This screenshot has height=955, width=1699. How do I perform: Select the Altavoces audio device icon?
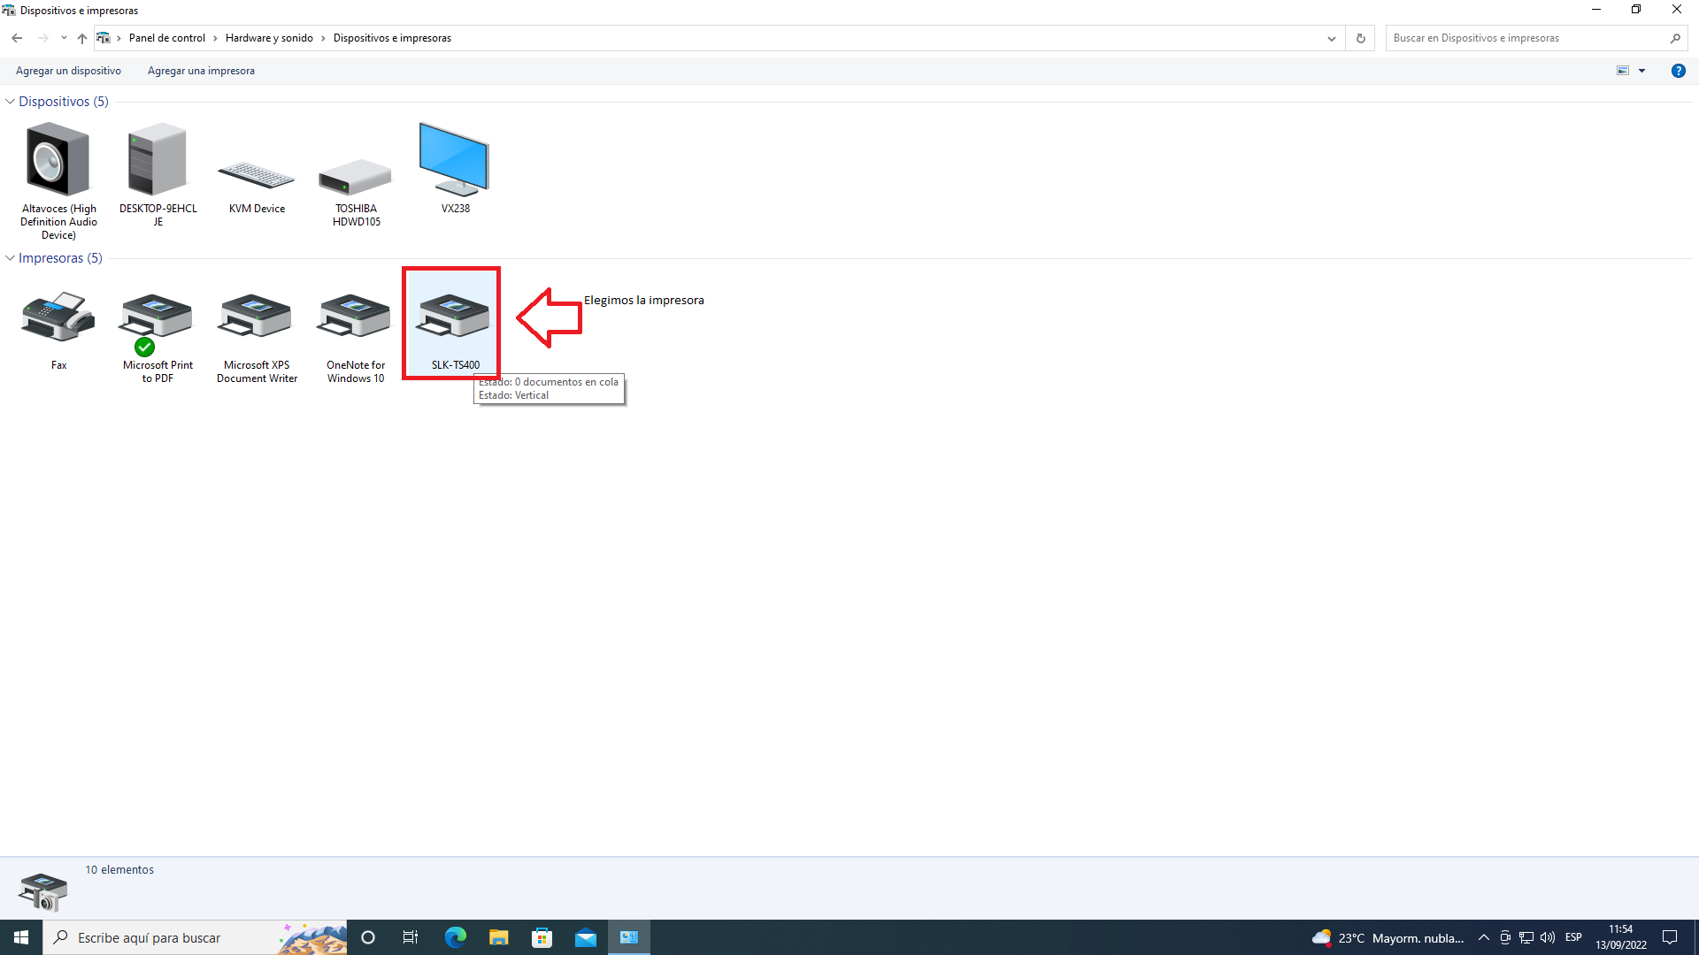pos(58,161)
